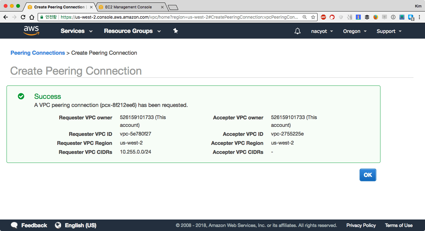Open the notifications bell

click(298, 31)
